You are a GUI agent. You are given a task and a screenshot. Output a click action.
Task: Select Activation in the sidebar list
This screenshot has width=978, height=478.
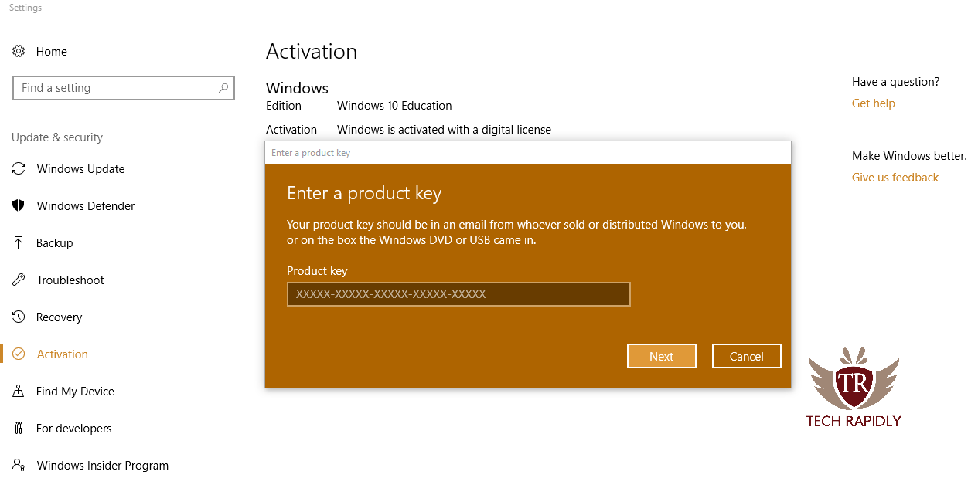pyautogui.click(x=62, y=354)
